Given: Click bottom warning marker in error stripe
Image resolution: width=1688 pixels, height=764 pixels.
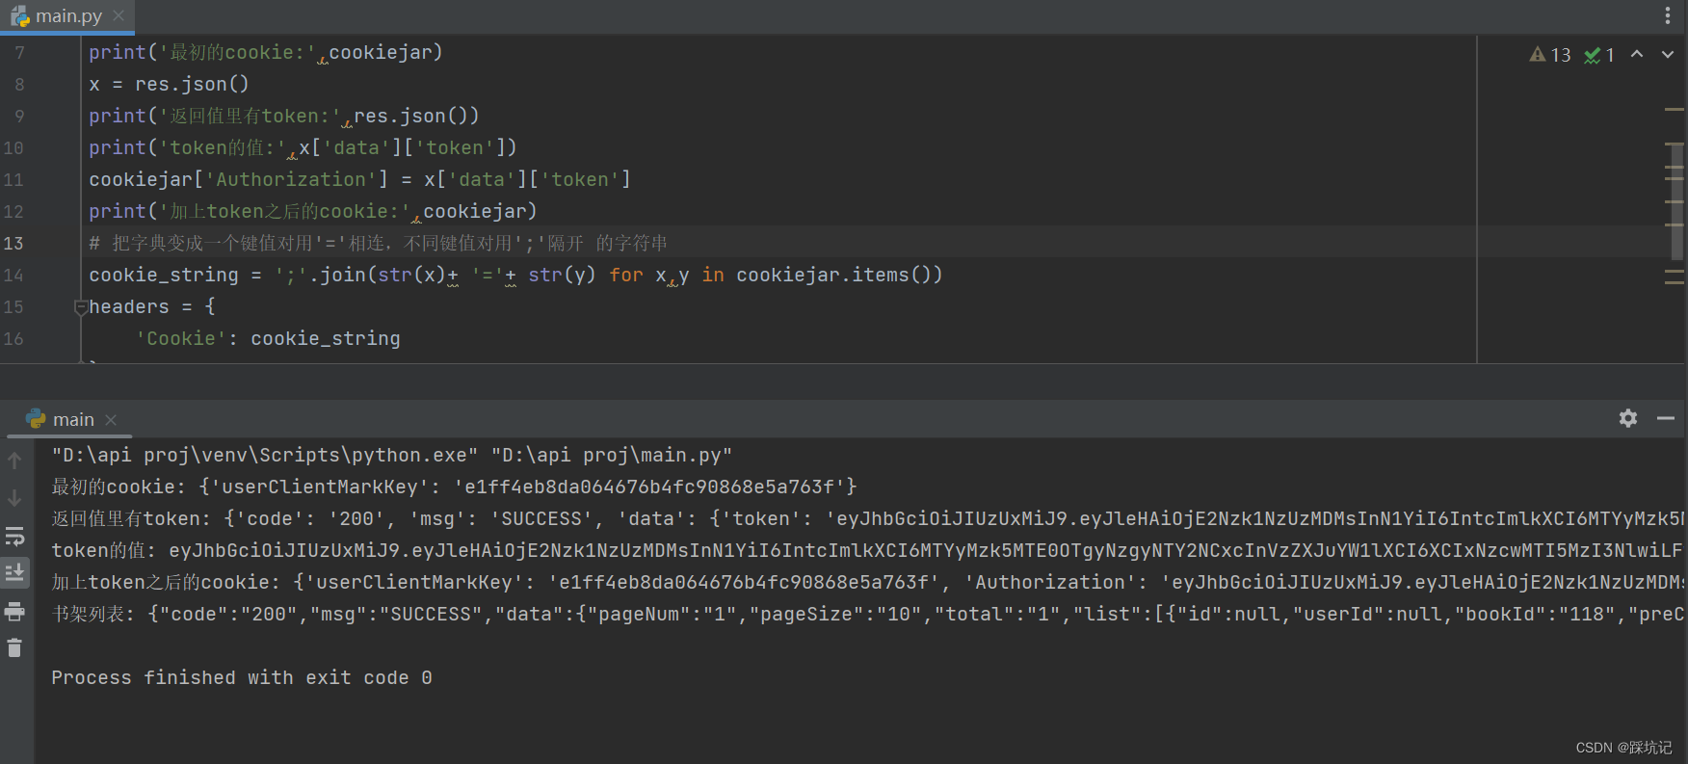Looking at the screenshot, I should tap(1674, 283).
